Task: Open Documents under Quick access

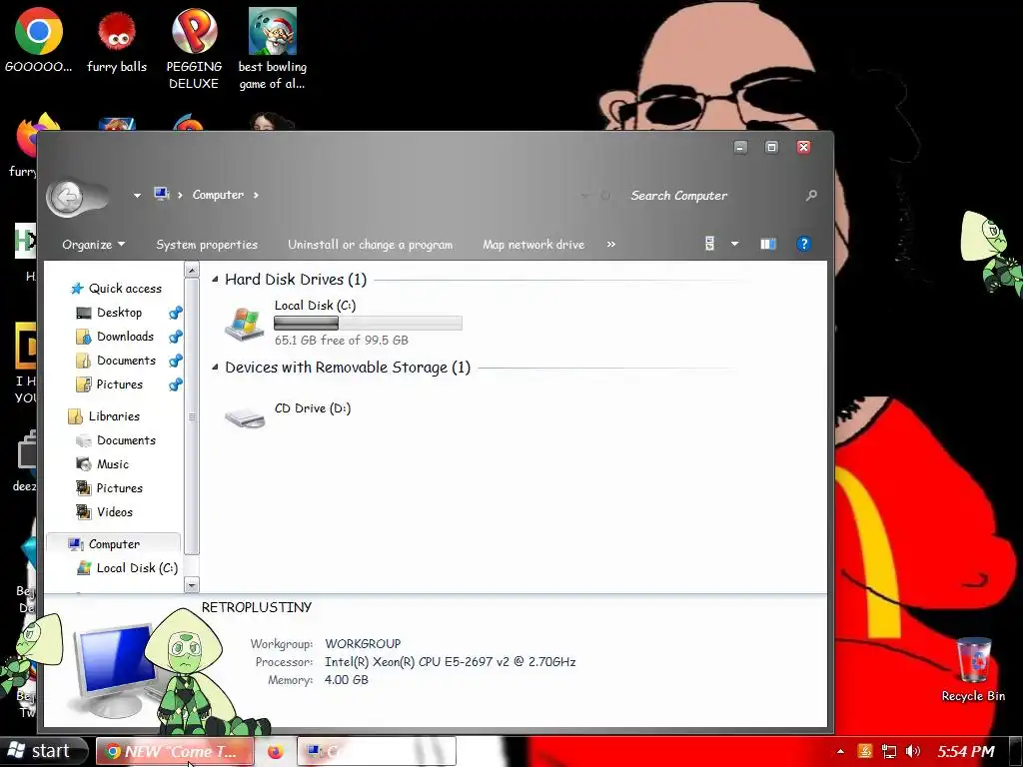Action: coord(126,361)
